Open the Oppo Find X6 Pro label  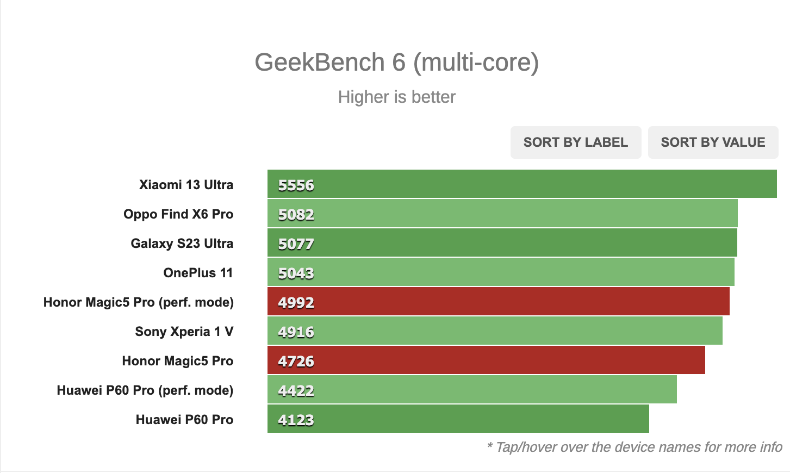click(178, 214)
